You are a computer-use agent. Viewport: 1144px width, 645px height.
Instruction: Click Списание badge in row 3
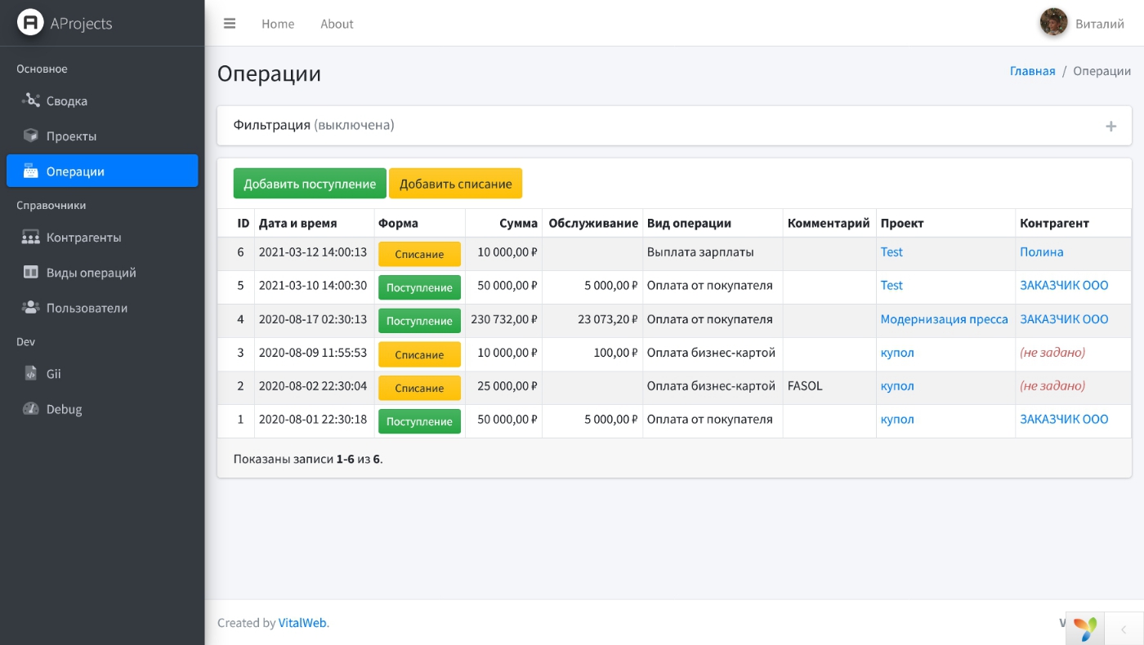tap(419, 354)
